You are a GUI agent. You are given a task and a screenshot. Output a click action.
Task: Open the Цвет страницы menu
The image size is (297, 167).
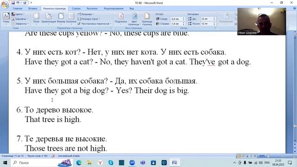pos(134,19)
